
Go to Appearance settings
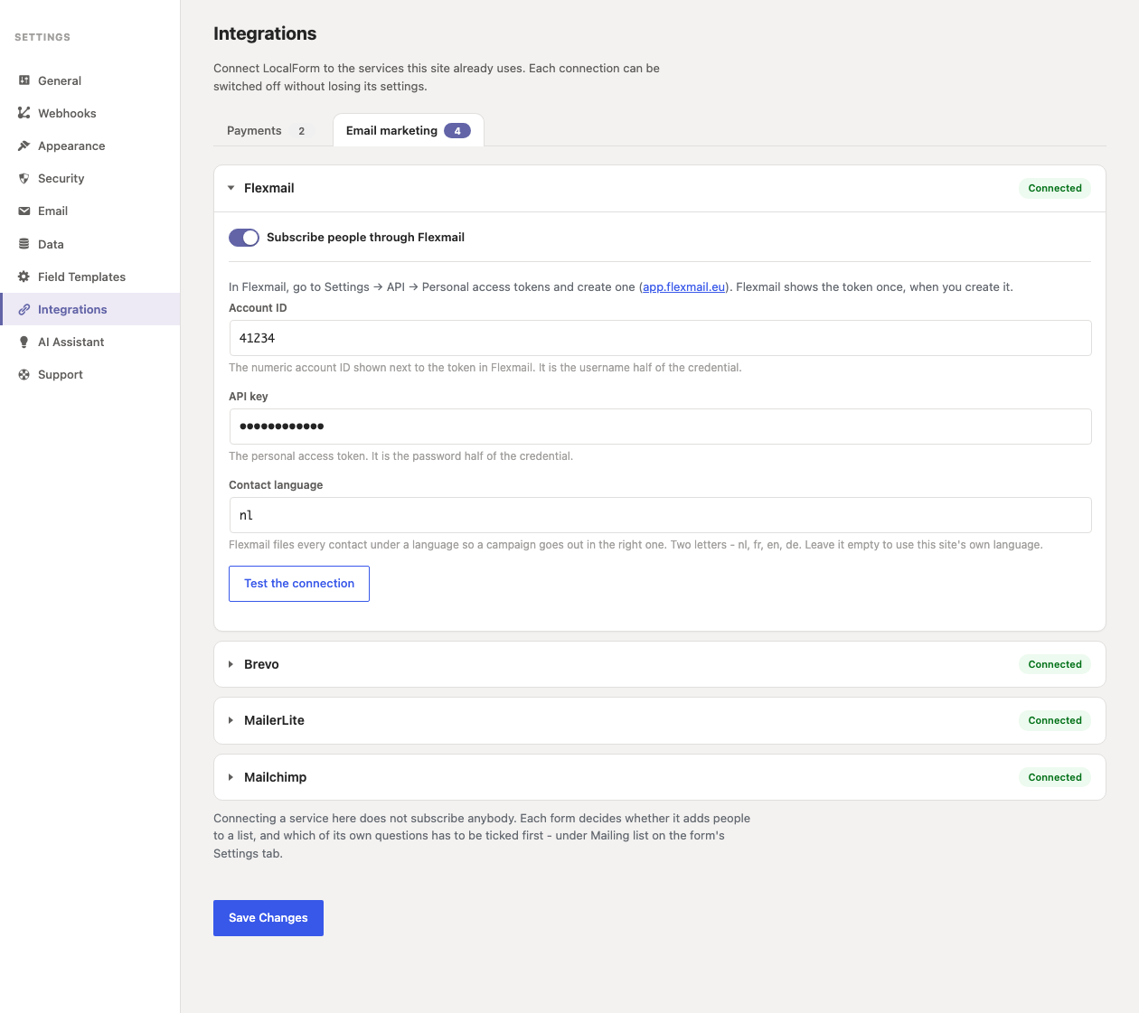(x=90, y=145)
